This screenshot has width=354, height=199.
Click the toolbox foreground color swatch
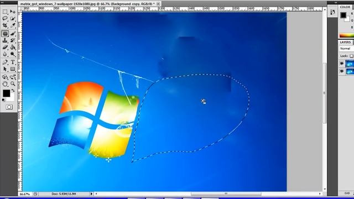6,93
